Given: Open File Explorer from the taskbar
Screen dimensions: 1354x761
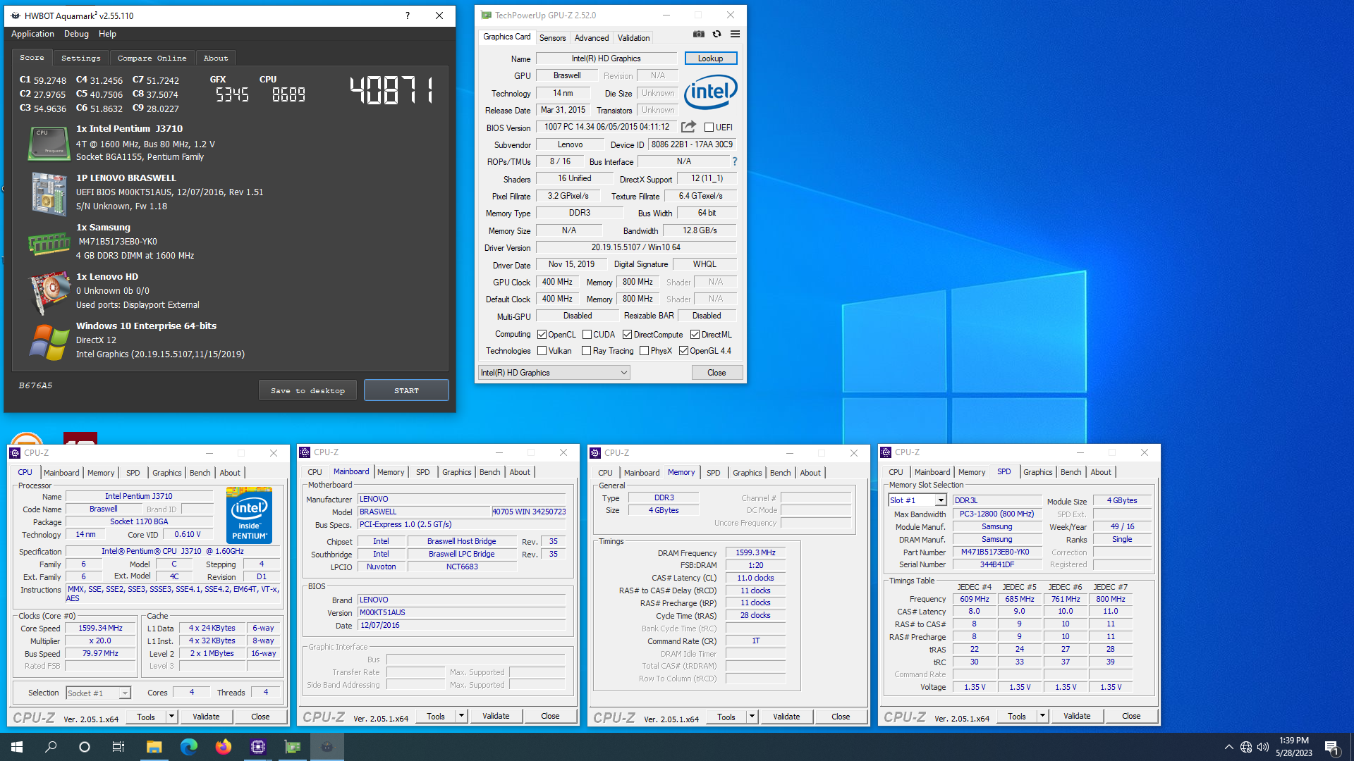Looking at the screenshot, I should (154, 747).
